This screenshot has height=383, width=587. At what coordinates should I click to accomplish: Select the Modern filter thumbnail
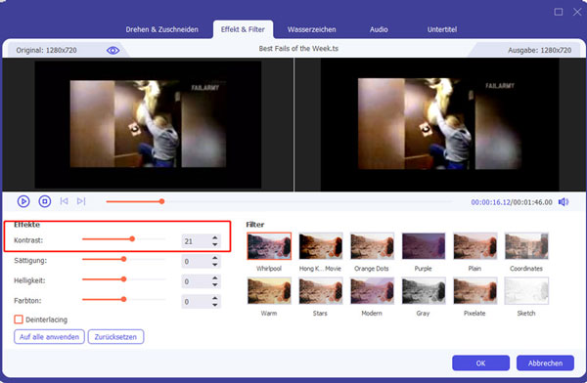pyautogui.click(x=372, y=290)
